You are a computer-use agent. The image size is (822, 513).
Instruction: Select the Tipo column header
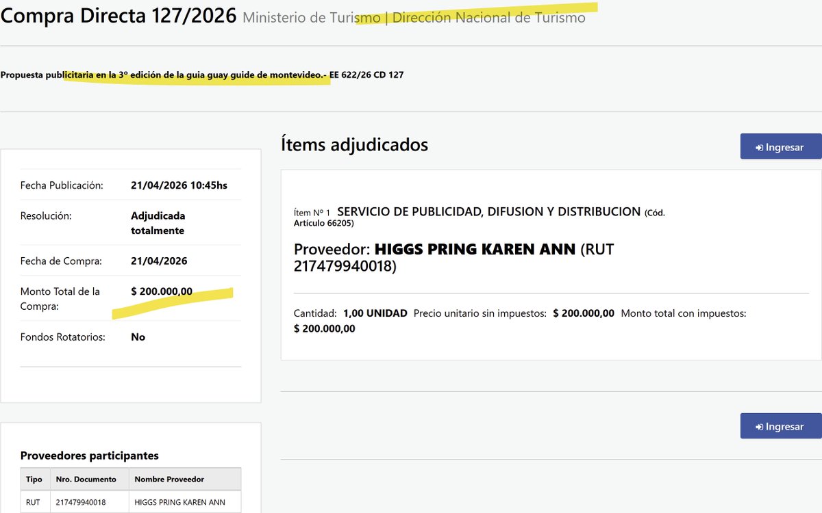click(34, 479)
